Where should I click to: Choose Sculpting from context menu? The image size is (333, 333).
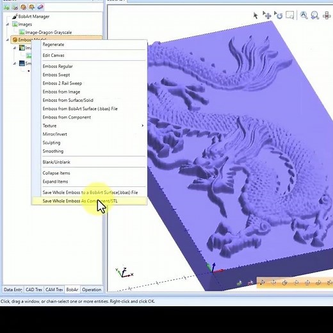tap(51, 143)
